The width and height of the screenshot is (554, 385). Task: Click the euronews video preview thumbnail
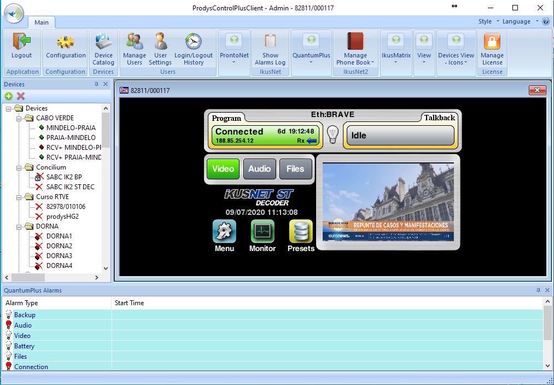pos(388,202)
